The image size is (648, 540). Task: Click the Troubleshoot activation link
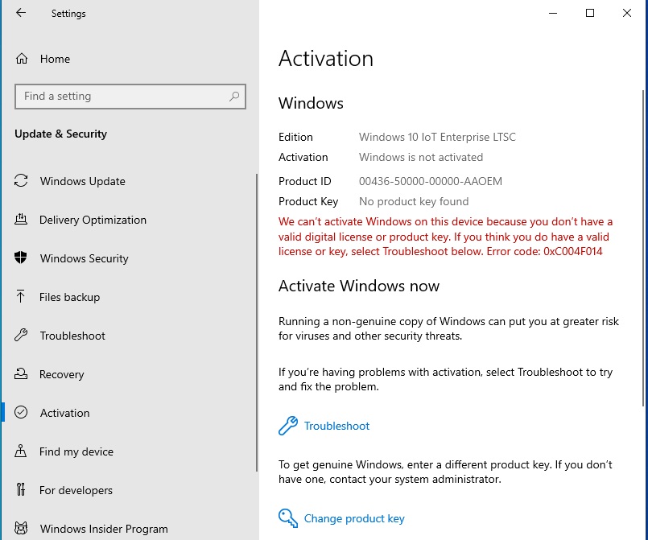[x=336, y=426]
